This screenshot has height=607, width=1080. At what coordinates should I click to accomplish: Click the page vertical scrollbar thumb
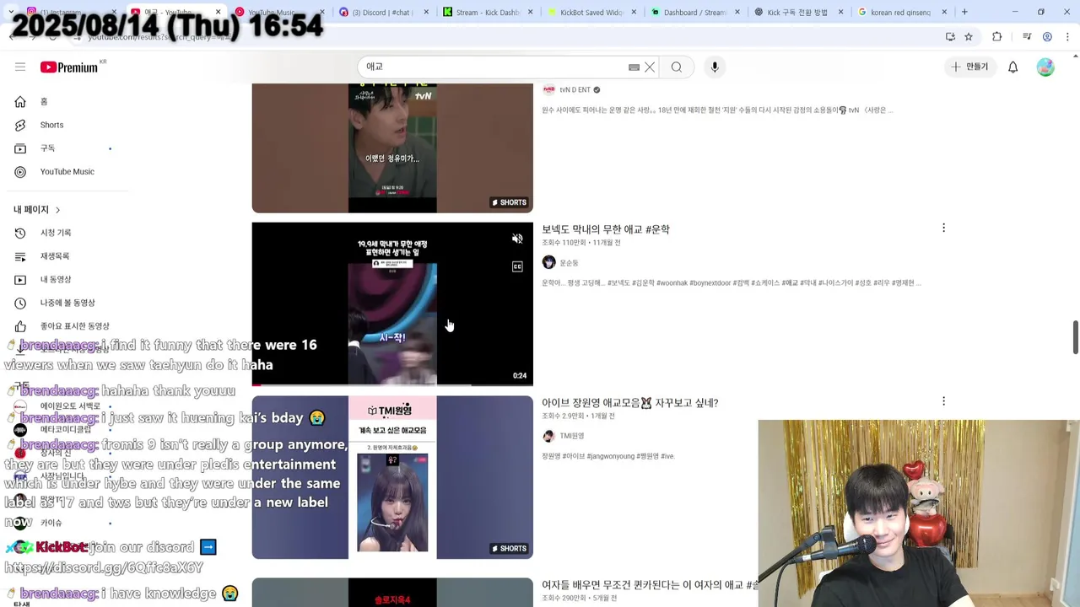1075,337
